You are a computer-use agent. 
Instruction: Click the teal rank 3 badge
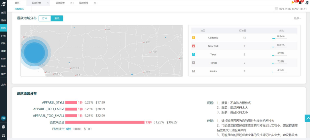point(194,54)
